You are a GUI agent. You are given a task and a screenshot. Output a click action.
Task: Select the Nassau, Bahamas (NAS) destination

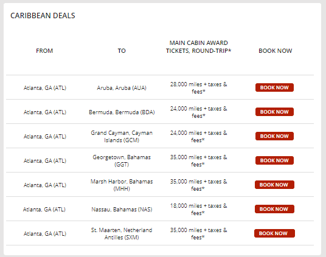pyautogui.click(x=122, y=209)
